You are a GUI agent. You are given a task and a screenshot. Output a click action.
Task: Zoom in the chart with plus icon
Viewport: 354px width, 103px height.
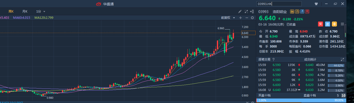(x=241, y=18)
